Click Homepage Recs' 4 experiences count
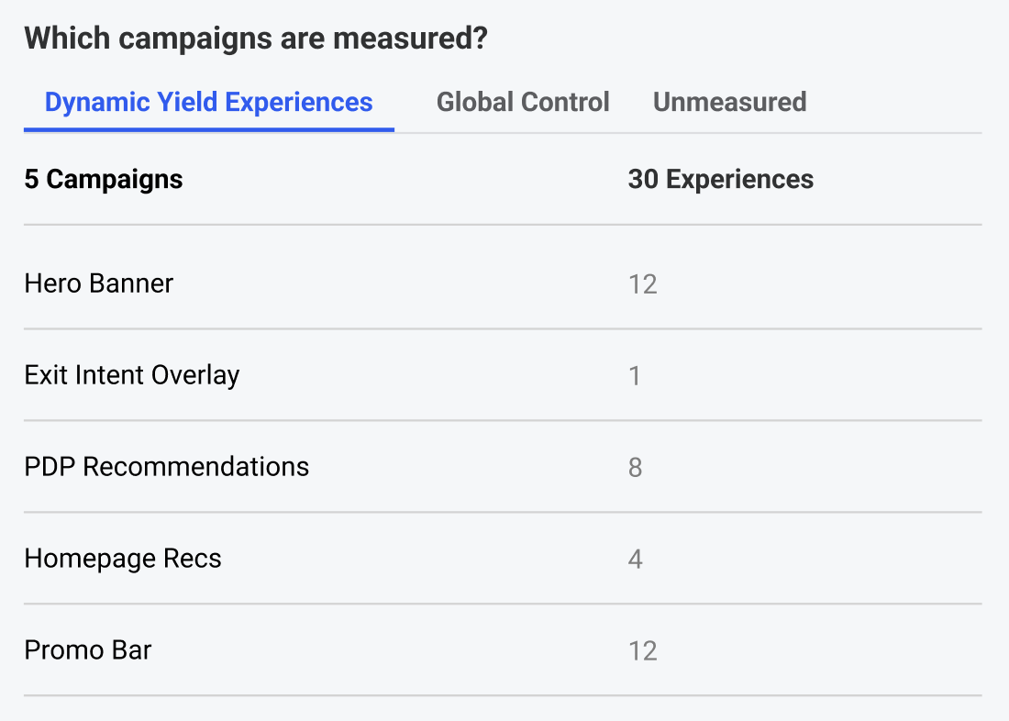Image resolution: width=1009 pixels, height=721 pixels. pyautogui.click(x=635, y=559)
